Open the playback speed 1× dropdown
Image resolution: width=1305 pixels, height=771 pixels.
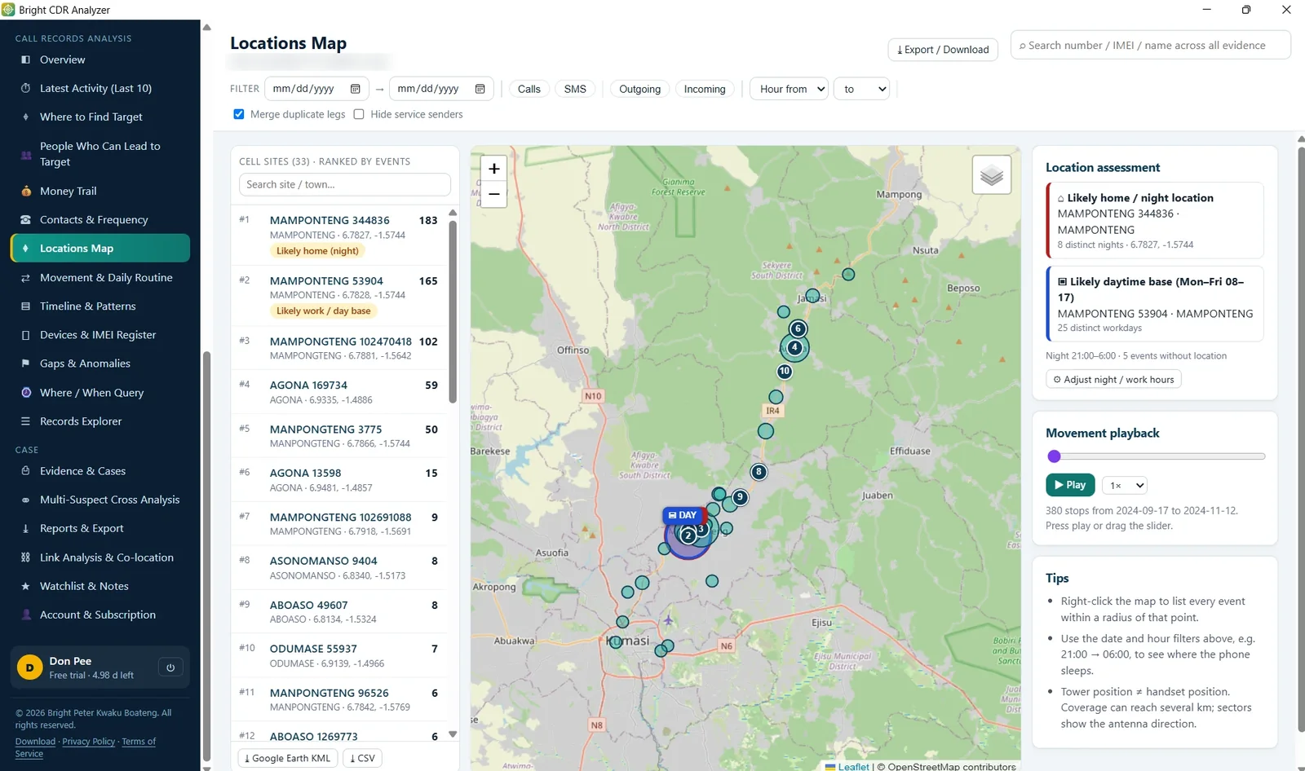[1125, 486]
